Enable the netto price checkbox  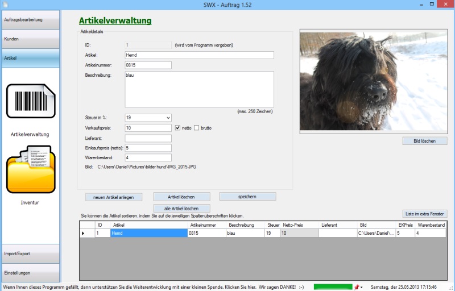[177, 128]
